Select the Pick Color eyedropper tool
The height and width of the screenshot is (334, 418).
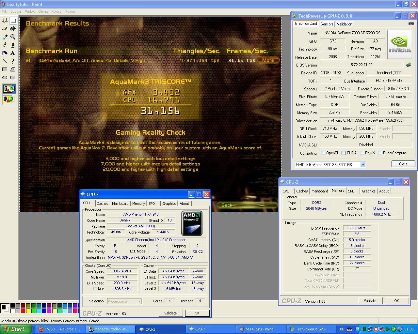click(x=5, y=37)
